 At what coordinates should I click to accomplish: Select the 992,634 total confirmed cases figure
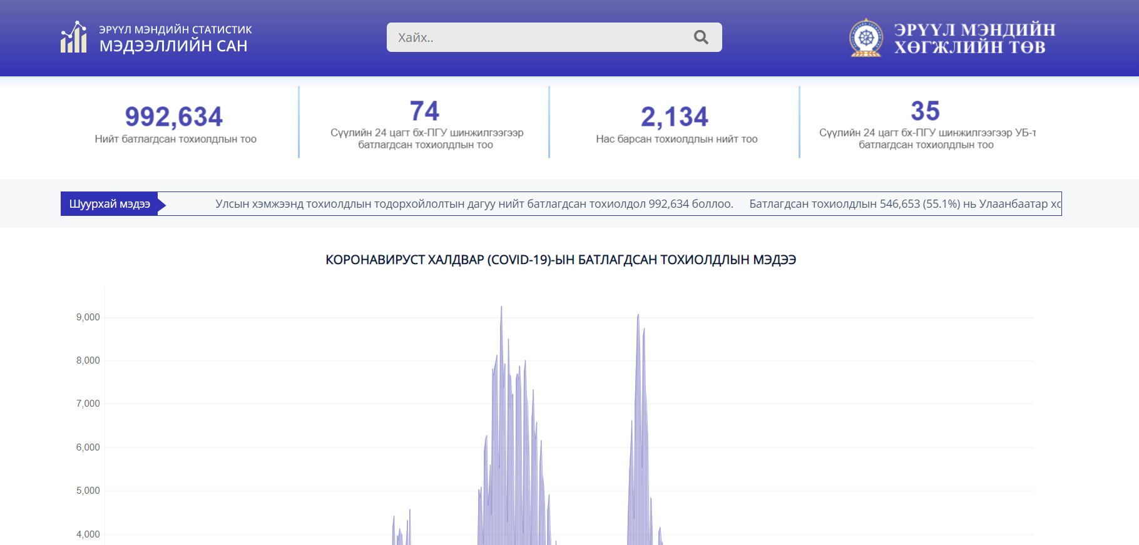(x=174, y=116)
